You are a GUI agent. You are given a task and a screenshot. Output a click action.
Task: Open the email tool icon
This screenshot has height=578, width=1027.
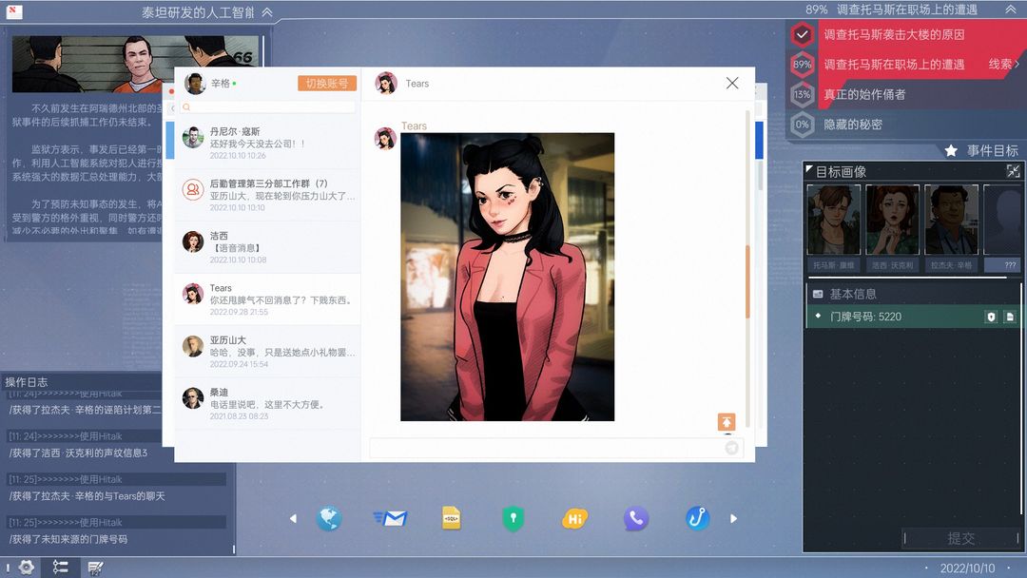coord(391,518)
